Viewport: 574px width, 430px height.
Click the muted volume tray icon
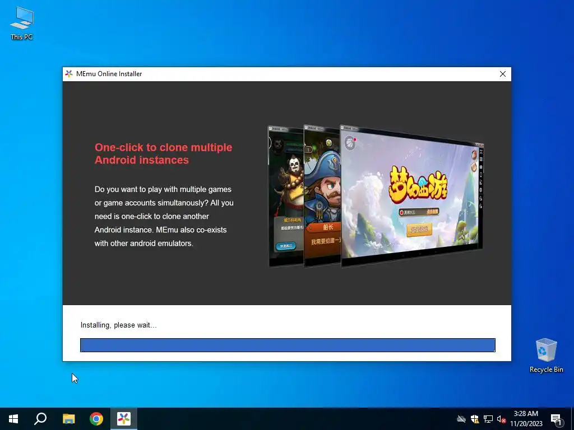point(501,419)
